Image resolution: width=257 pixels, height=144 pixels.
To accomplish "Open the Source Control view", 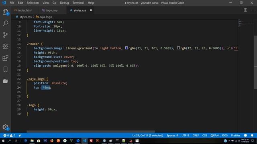I will click(x=5, y=35).
